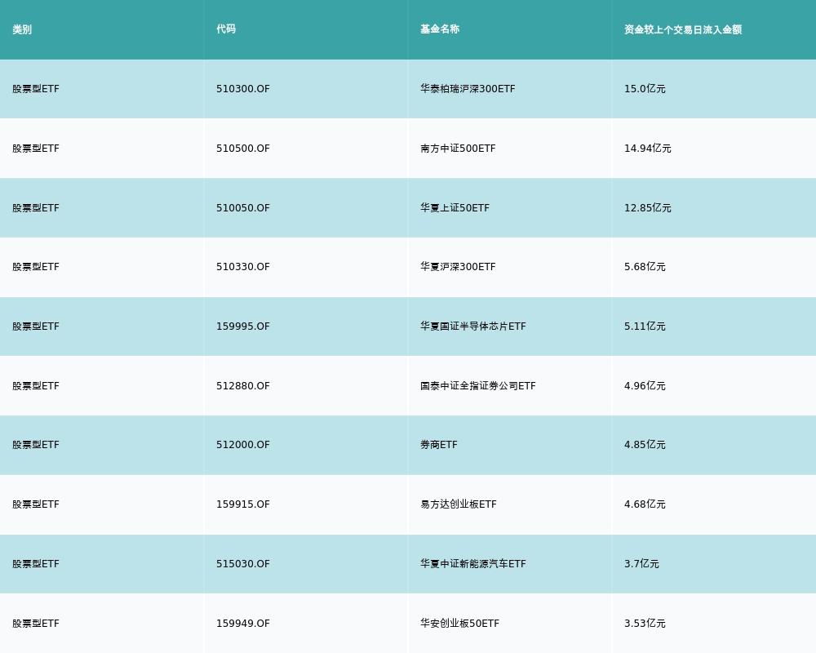Select fund code 515030.OF
Screen dimensions: 816x653
243,564
